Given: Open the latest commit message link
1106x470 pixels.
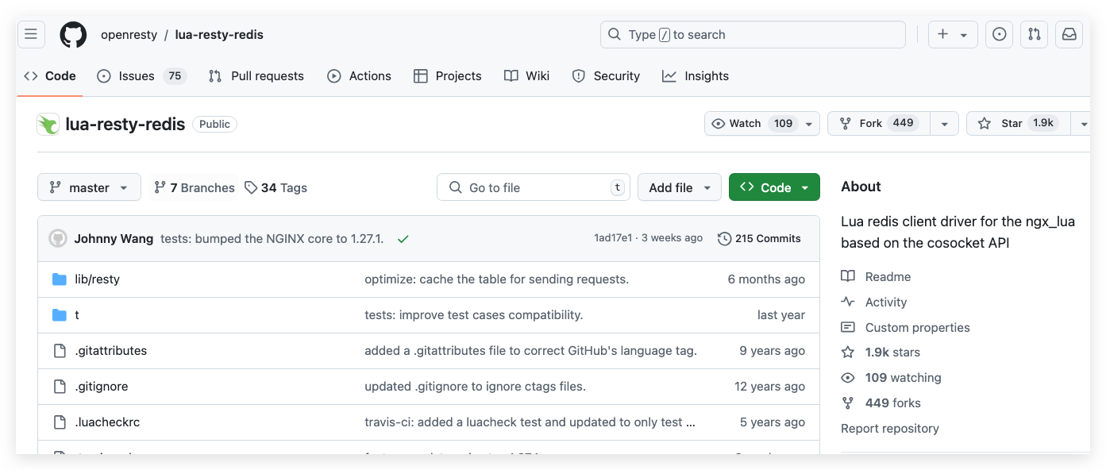Looking at the screenshot, I should coord(272,238).
